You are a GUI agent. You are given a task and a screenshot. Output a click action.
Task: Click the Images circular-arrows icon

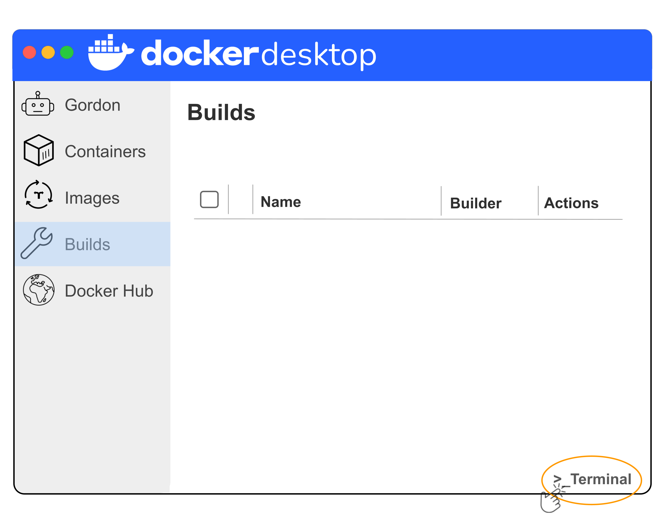tap(39, 195)
